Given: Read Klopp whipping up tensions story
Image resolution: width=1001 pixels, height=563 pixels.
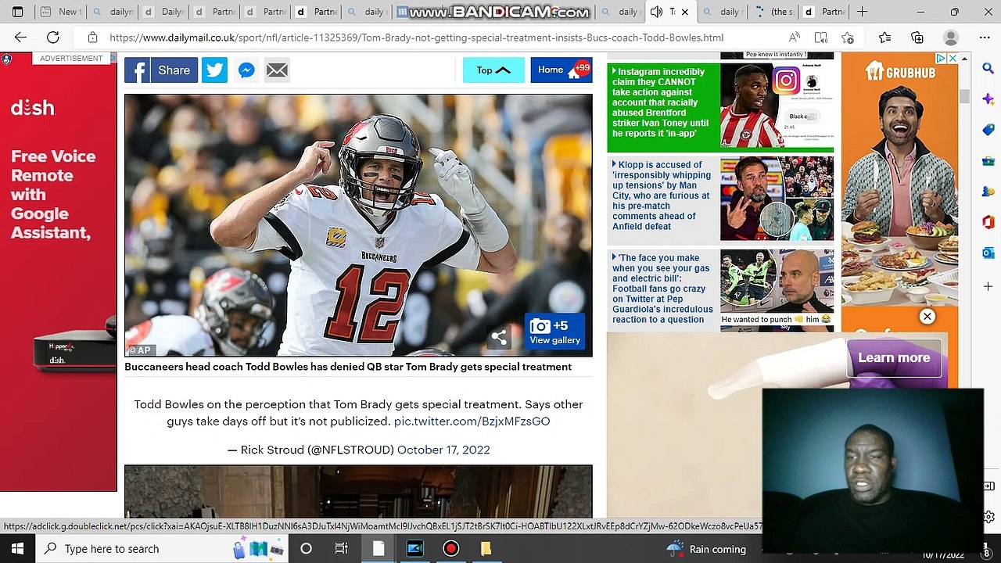Looking at the screenshot, I should tap(662, 195).
